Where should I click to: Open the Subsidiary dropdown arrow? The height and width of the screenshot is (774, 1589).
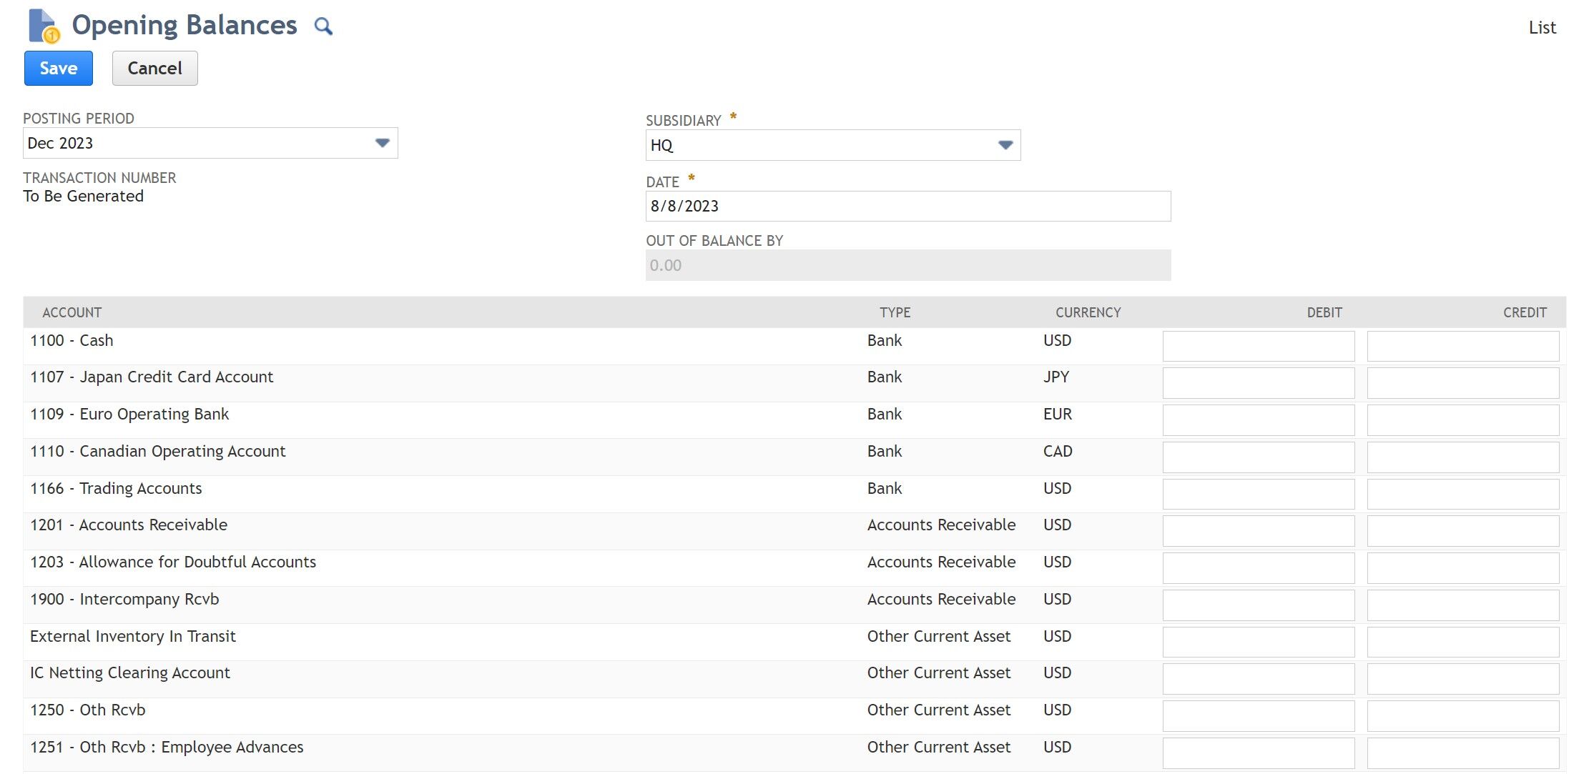(x=1005, y=144)
